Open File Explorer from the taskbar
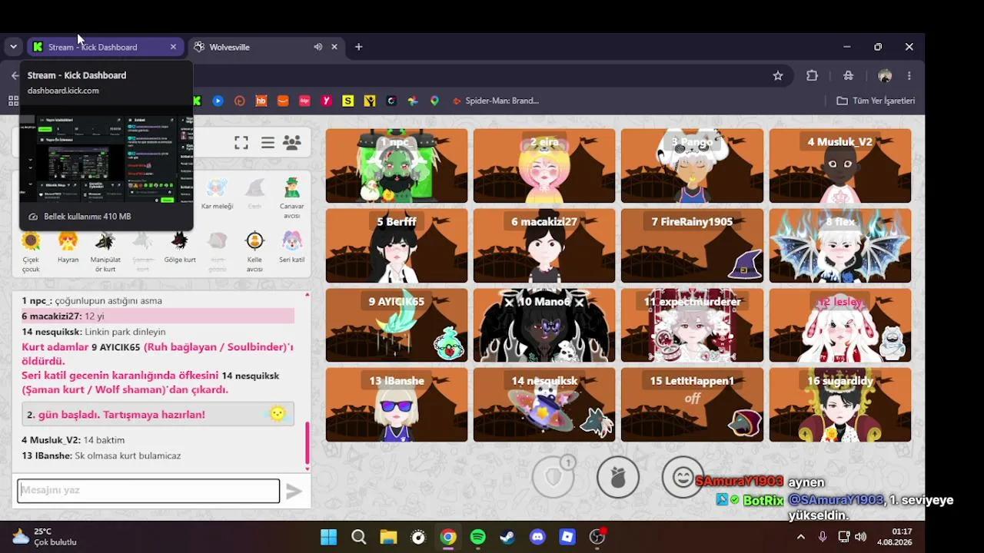984x553 pixels. point(388,537)
